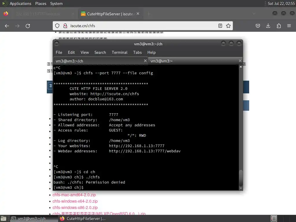The width and height of the screenshot is (296, 222).
Task: Click the terminal scrollbar thumb
Action: [x=241, y=178]
